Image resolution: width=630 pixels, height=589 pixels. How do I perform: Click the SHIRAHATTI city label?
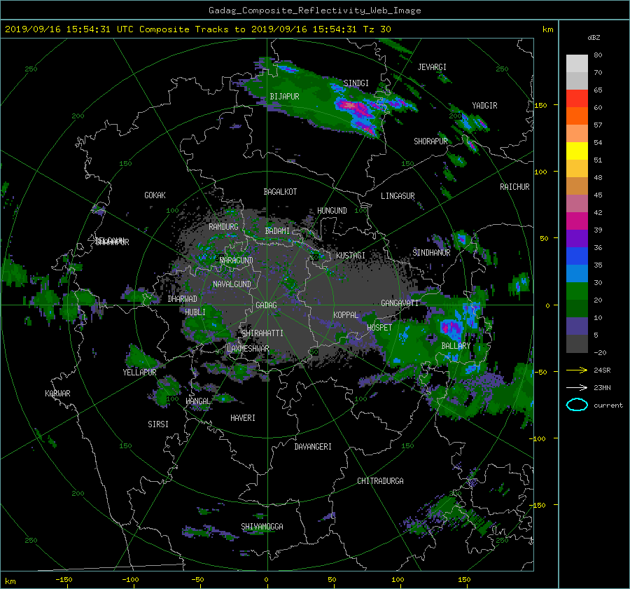[262, 333]
